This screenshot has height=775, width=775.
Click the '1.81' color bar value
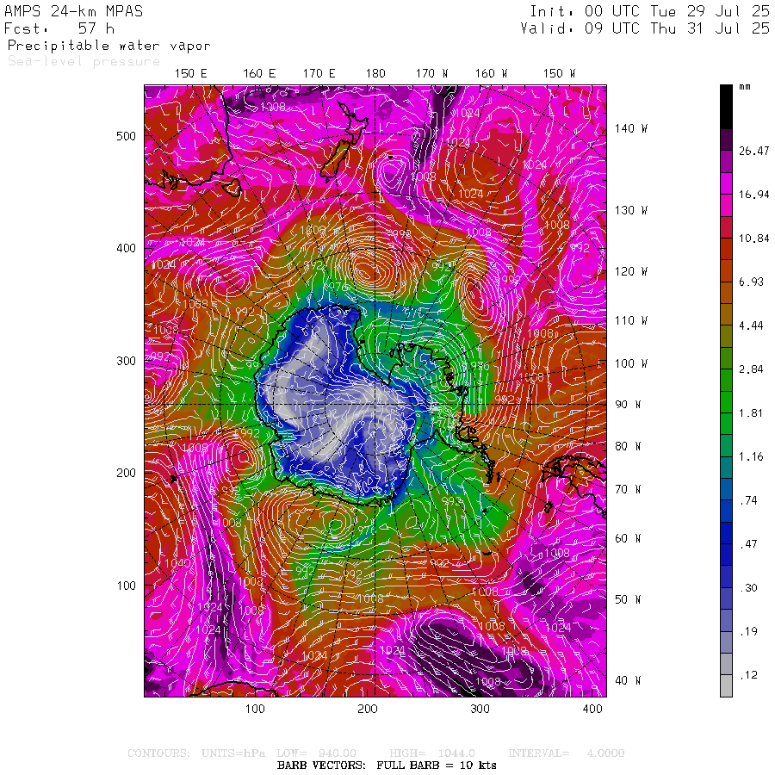[751, 413]
